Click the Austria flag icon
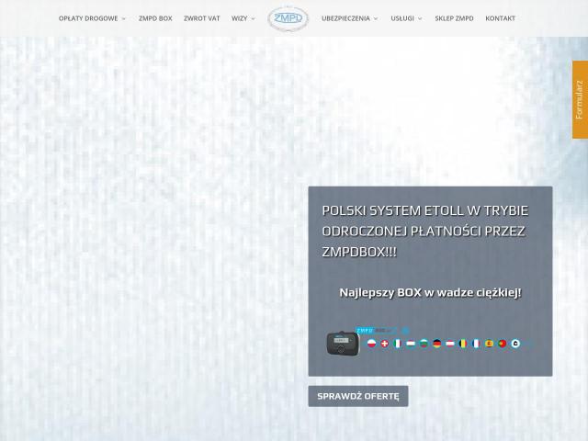 [x=450, y=343]
